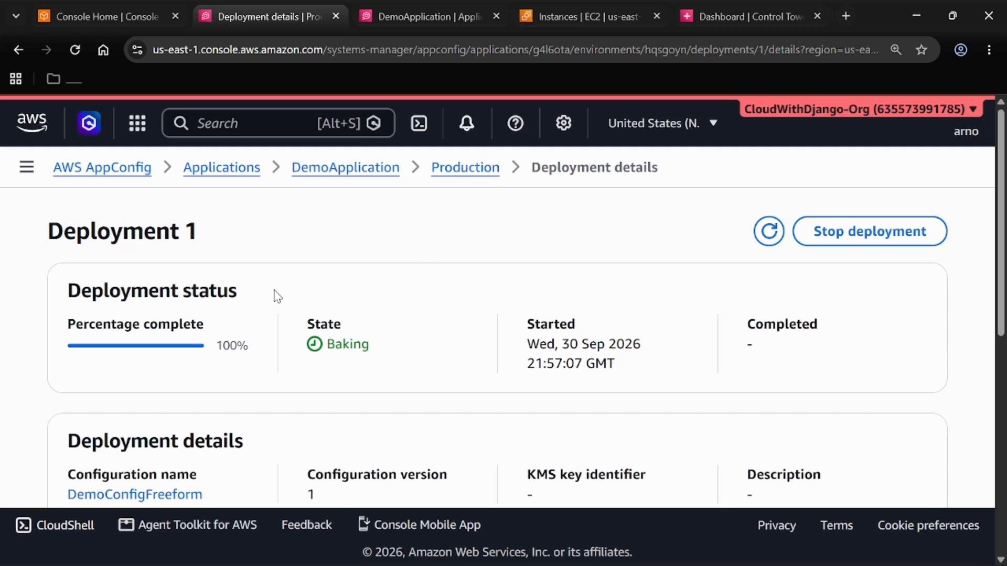
Task: Switch to the Instances EC2 tab
Action: click(590, 16)
